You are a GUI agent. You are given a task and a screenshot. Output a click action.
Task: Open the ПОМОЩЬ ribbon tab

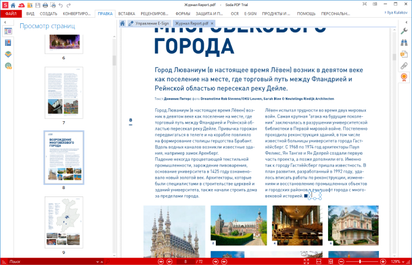point(306,13)
